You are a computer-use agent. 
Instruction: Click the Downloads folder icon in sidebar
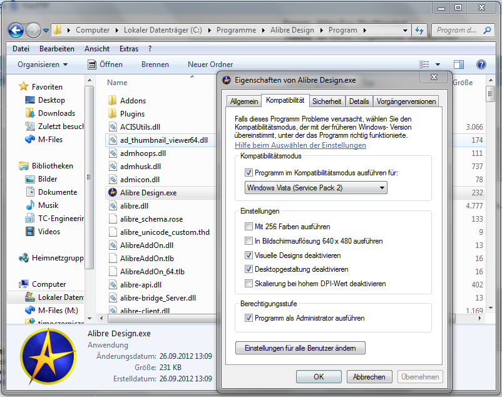[x=30, y=113]
